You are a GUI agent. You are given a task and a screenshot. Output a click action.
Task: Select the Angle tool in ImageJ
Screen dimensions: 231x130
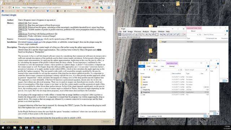136,35
